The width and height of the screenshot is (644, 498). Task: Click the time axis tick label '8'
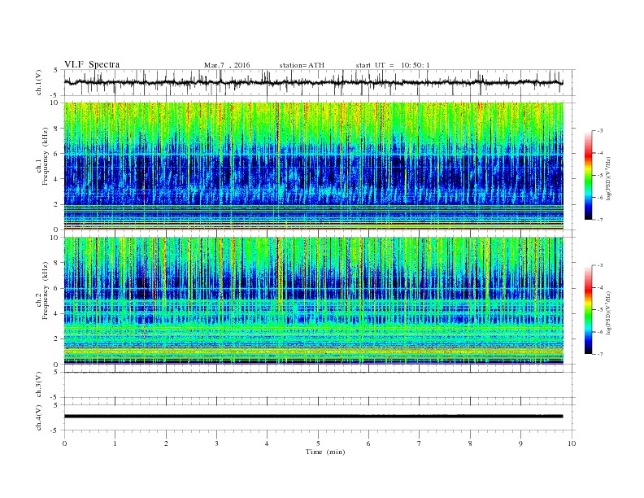click(x=470, y=443)
